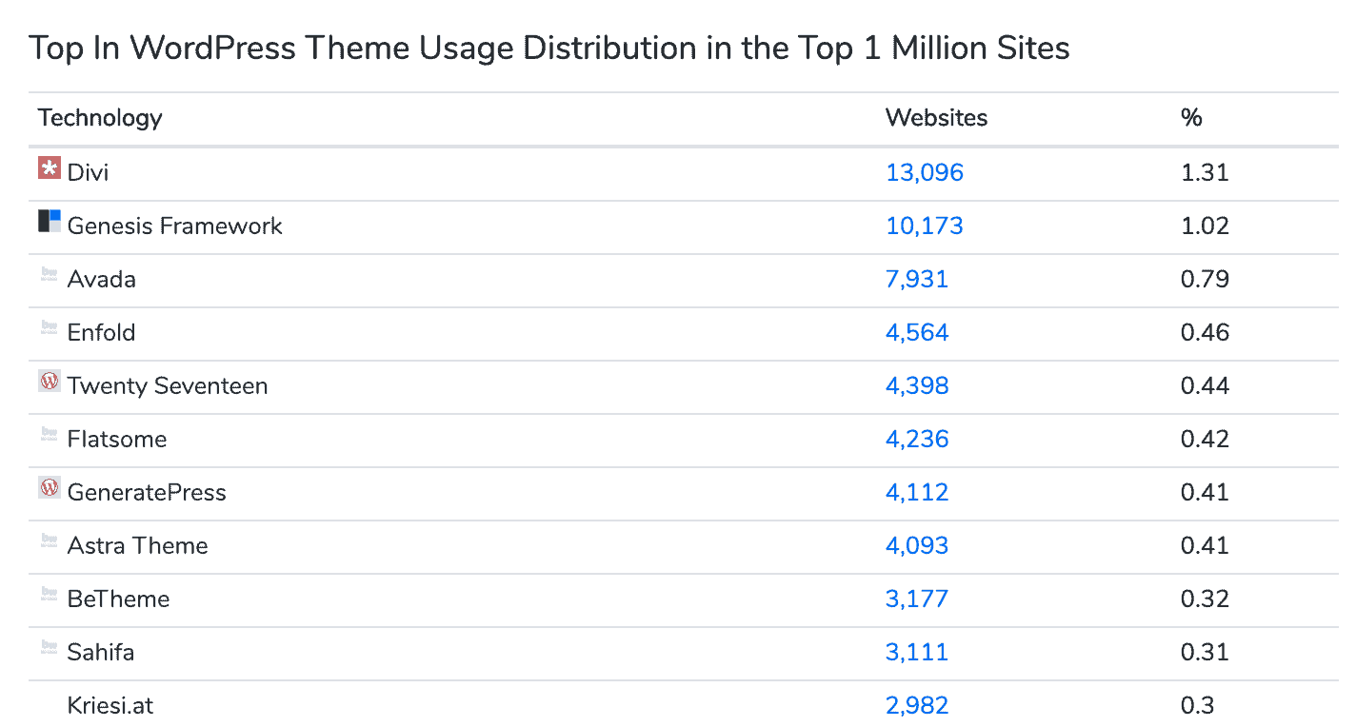The width and height of the screenshot is (1356, 727).
Task: Select the Sahifa technology name
Action: coord(101,652)
